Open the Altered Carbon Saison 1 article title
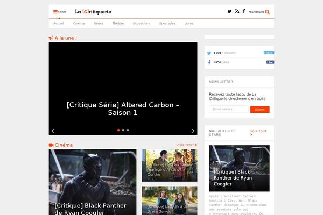This screenshot has width=323, height=215. (x=123, y=109)
